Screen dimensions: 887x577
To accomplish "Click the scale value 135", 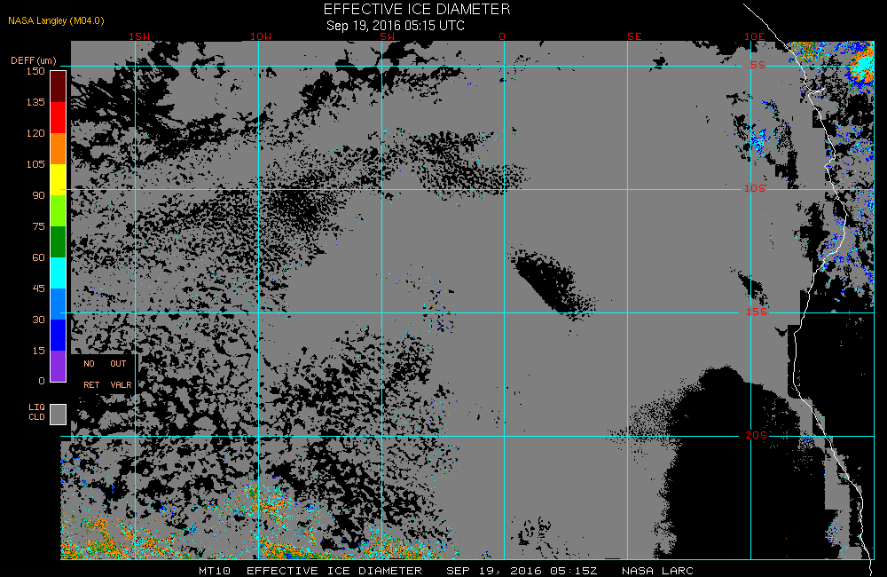I will pos(35,102).
